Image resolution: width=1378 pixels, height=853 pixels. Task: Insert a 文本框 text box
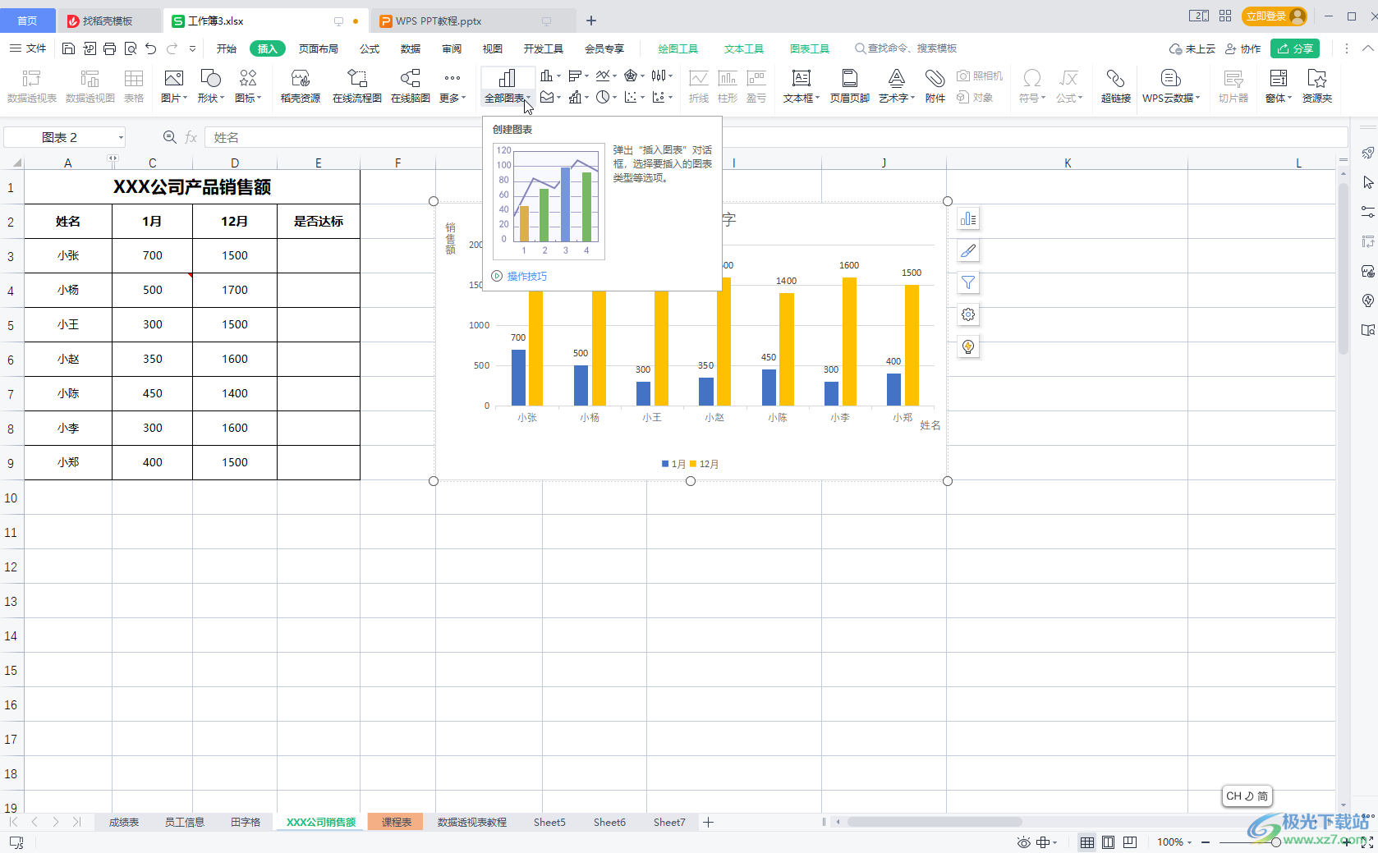pos(802,85)
